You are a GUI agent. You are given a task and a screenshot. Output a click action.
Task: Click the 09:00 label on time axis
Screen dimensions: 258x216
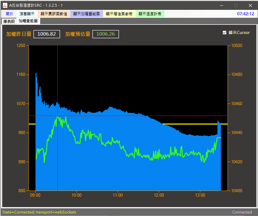coord(35,195)
